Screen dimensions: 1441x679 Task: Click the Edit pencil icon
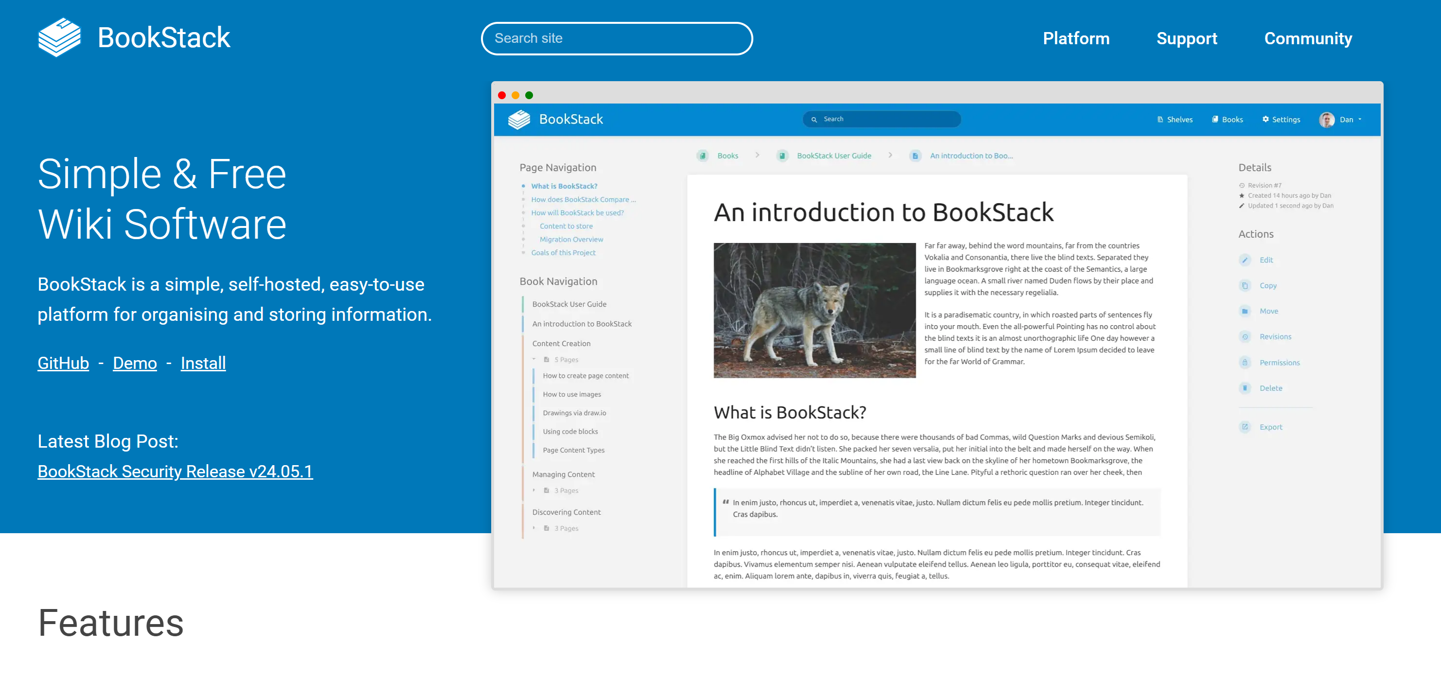coord(1245,260)
